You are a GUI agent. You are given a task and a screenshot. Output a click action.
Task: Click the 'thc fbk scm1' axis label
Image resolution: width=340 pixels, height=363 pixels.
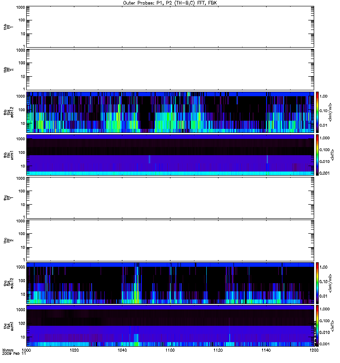pyautogui.click(x=9, y=326)
